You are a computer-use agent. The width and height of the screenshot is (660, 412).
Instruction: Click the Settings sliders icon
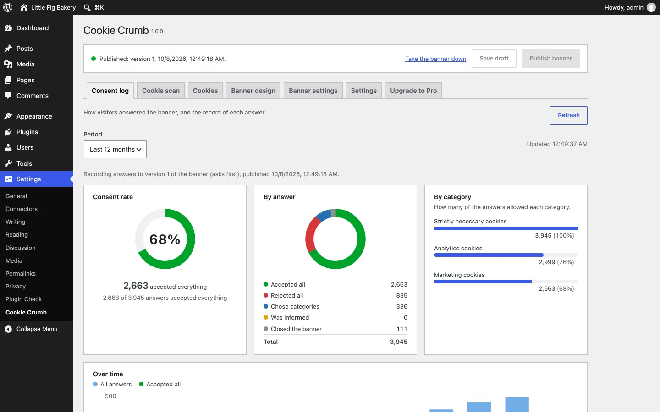tap(8, 179)
